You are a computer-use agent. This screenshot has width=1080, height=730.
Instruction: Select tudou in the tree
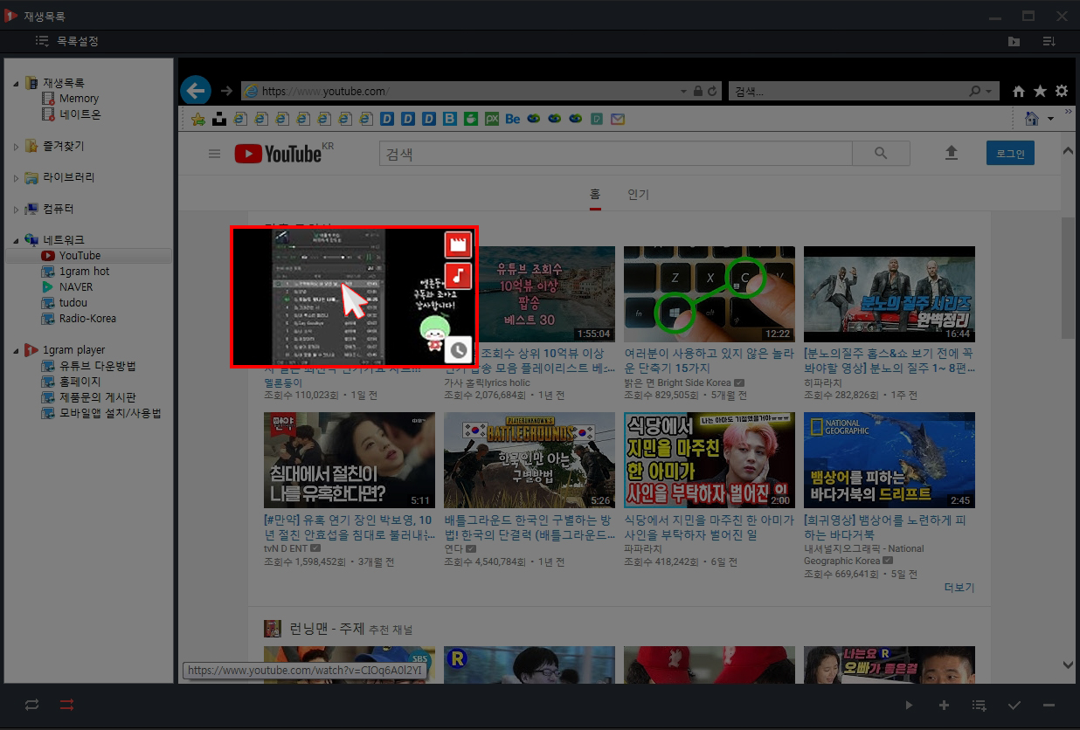point(73,303)
